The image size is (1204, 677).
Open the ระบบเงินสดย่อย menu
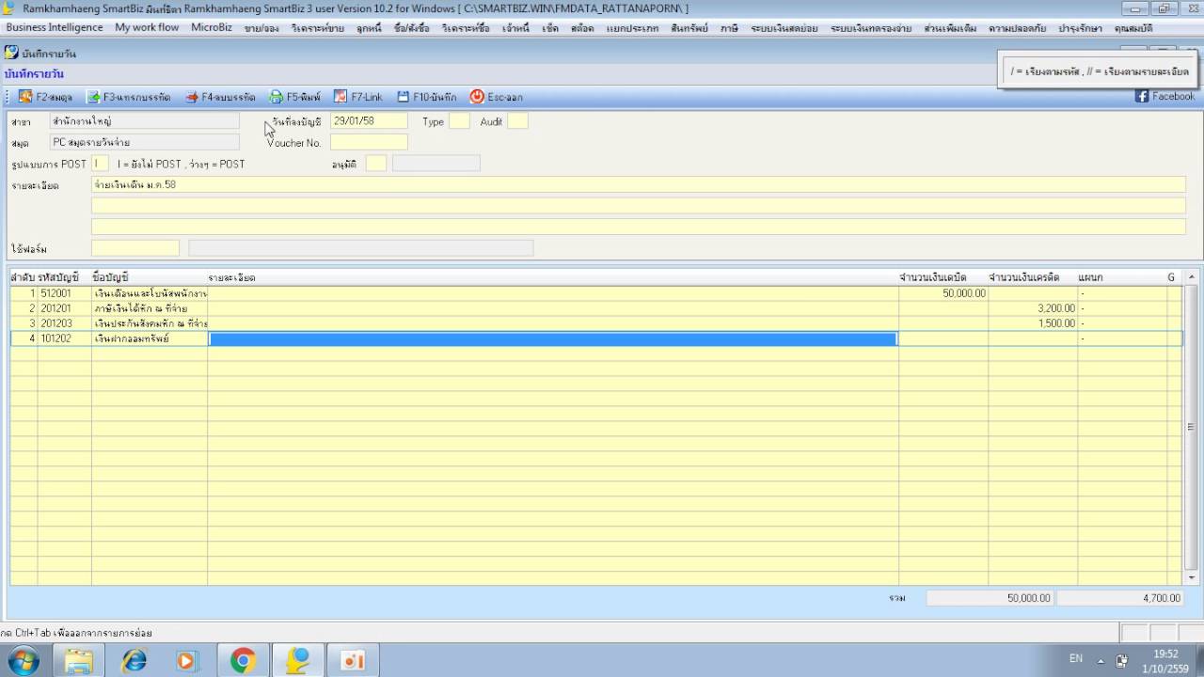click(x=784, y=28)
